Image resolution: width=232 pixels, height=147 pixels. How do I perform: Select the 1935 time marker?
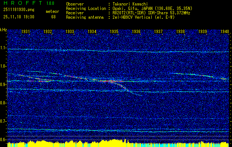click(x=114, y=32)
